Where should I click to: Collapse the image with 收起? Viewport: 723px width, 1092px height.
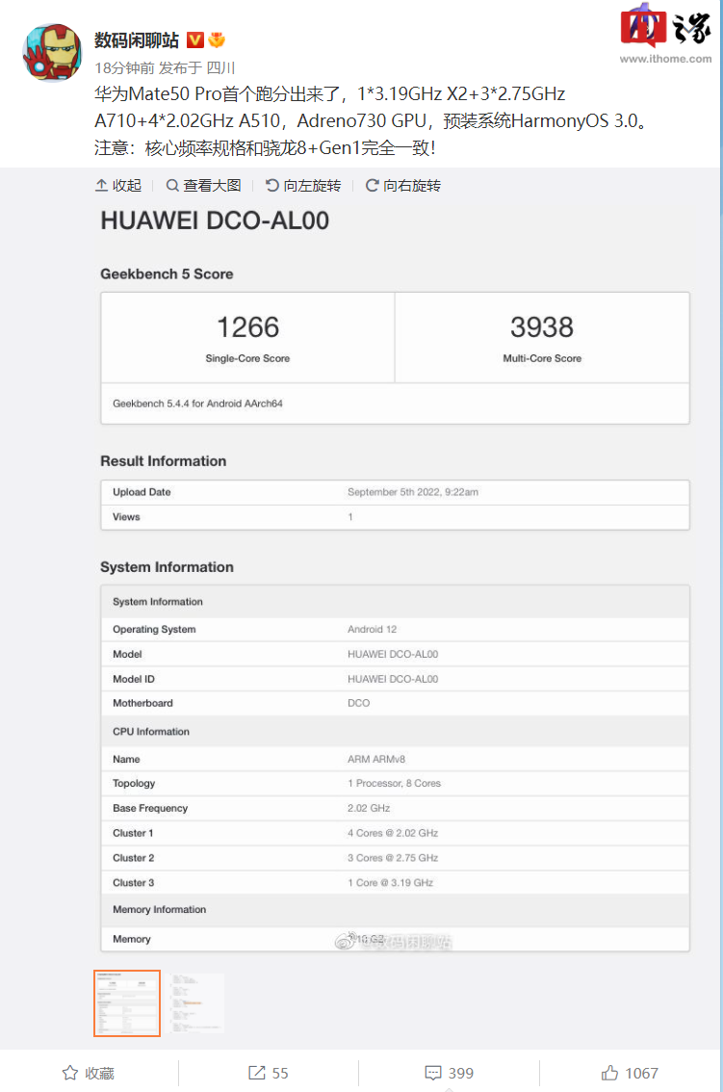click(117, 185)
